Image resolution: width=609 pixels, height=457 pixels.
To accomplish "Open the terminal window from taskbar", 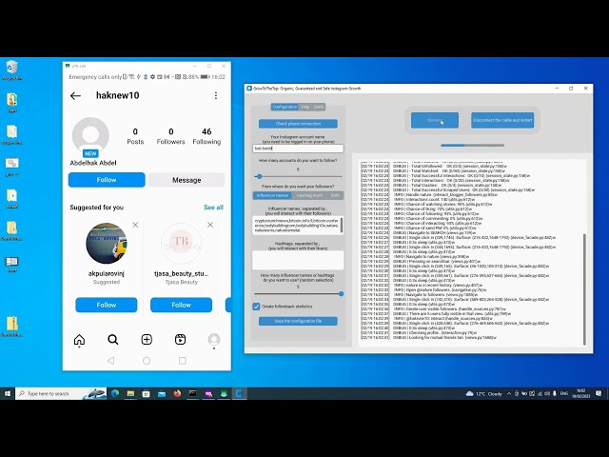I will pos(192,393).
